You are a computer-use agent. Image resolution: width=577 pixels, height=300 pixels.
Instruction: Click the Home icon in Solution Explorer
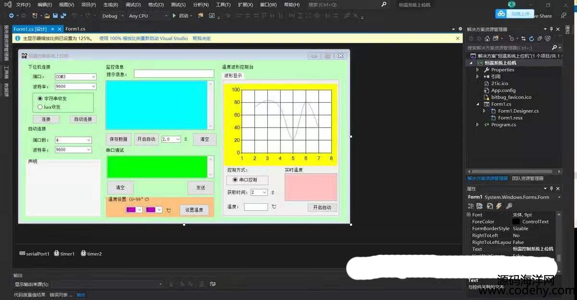click(x=487, y=38)
